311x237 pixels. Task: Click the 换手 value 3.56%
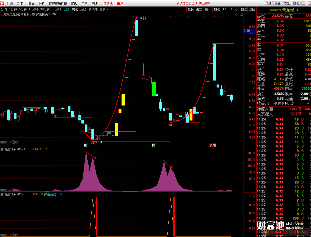pos(279,94)
